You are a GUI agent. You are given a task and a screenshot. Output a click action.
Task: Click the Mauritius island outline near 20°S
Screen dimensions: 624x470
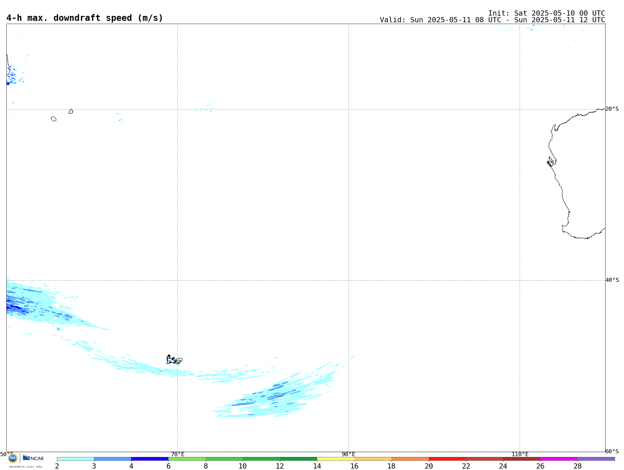[71, 112]
